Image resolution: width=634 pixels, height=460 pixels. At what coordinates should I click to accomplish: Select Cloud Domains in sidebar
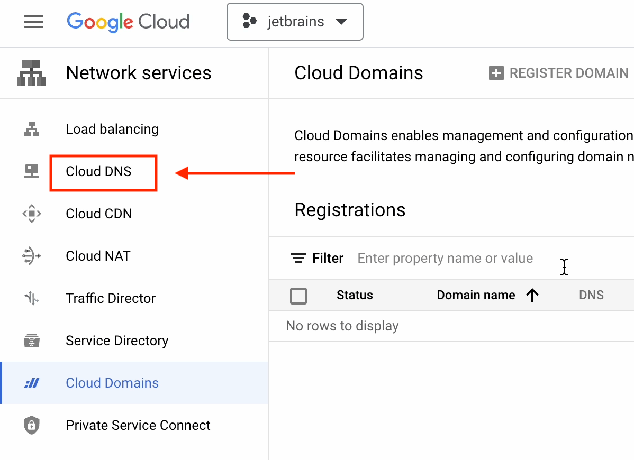(x=112, y=383)
